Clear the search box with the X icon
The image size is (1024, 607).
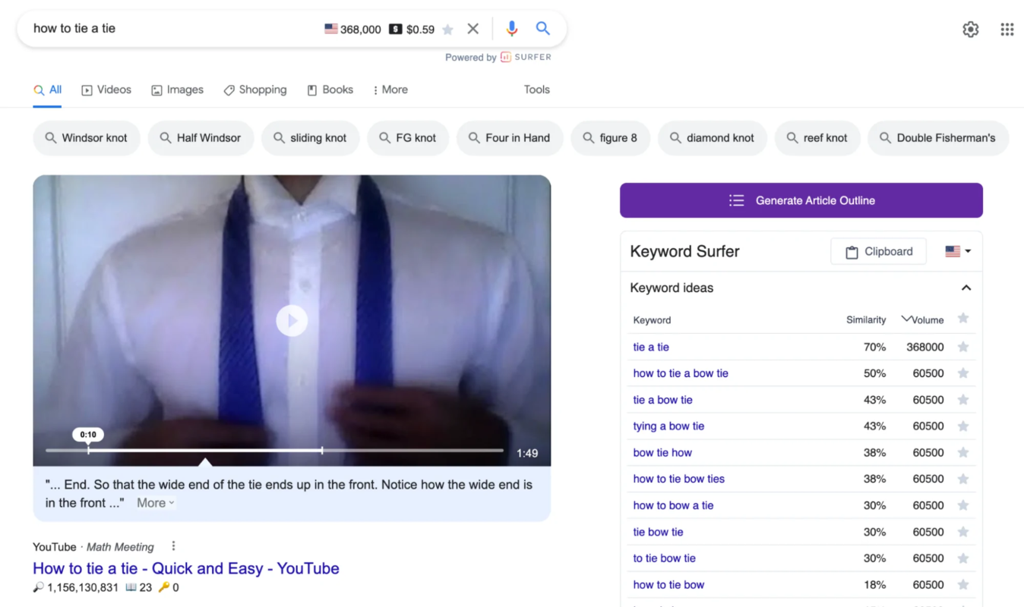click(472, 29)
